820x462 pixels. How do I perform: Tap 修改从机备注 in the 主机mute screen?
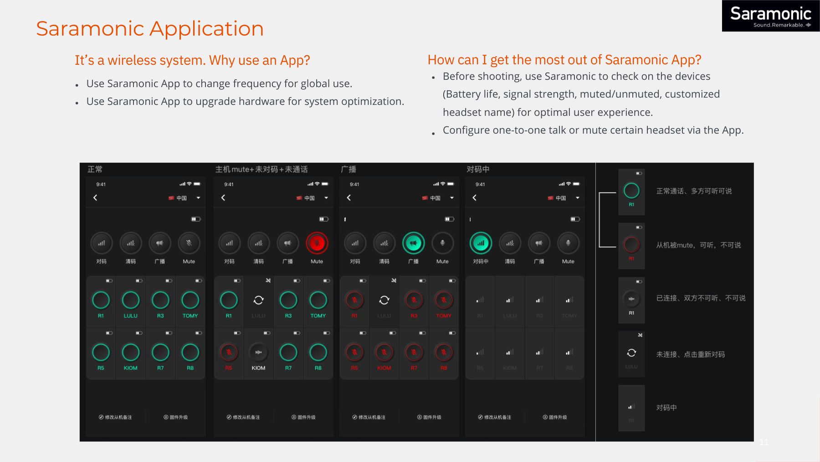pos(243,417)
